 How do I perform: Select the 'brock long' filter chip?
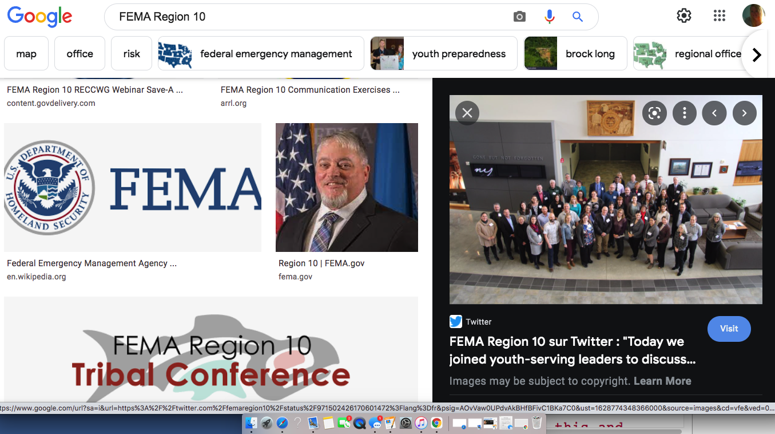click(x=575, y=54)
